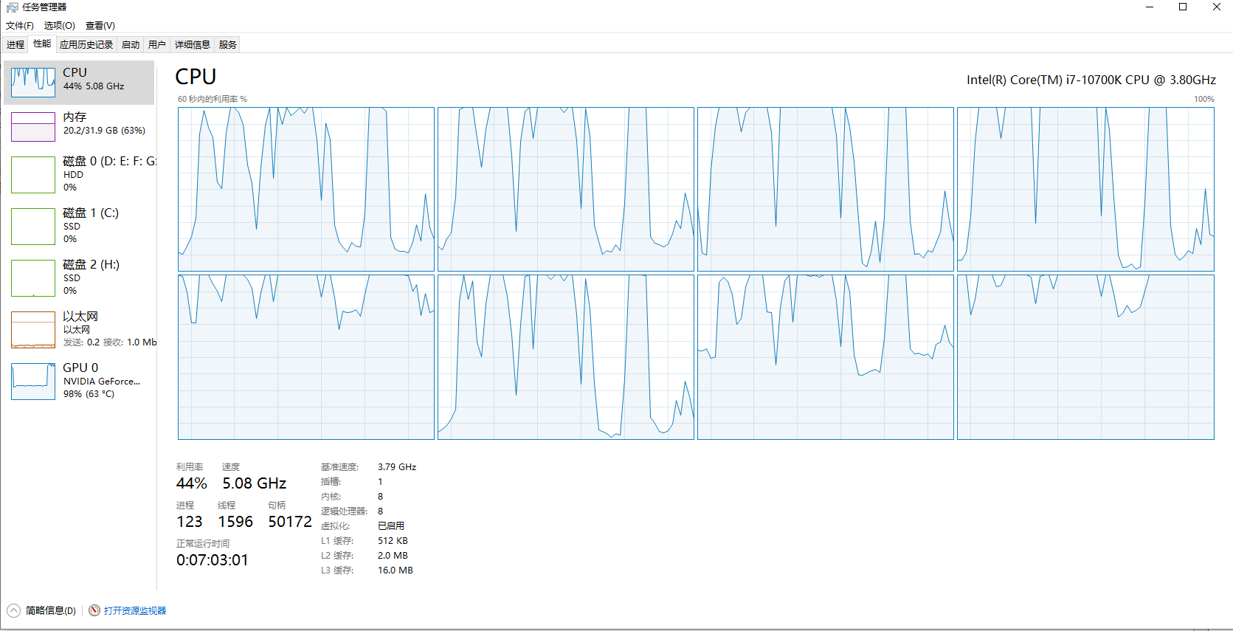The image size is (1233, 631).
Task: Switch to the 性能 tab
Action: (42, 44)
